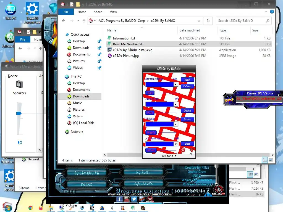Image resolution: width=283 pixels, height=212 pixels.
Task: Open File tab in the back Explorer window
Action: 23,39
